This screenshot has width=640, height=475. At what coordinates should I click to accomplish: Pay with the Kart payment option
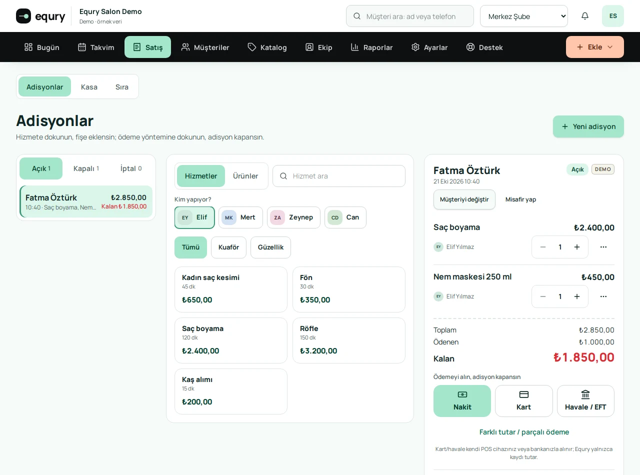point(524,401)
